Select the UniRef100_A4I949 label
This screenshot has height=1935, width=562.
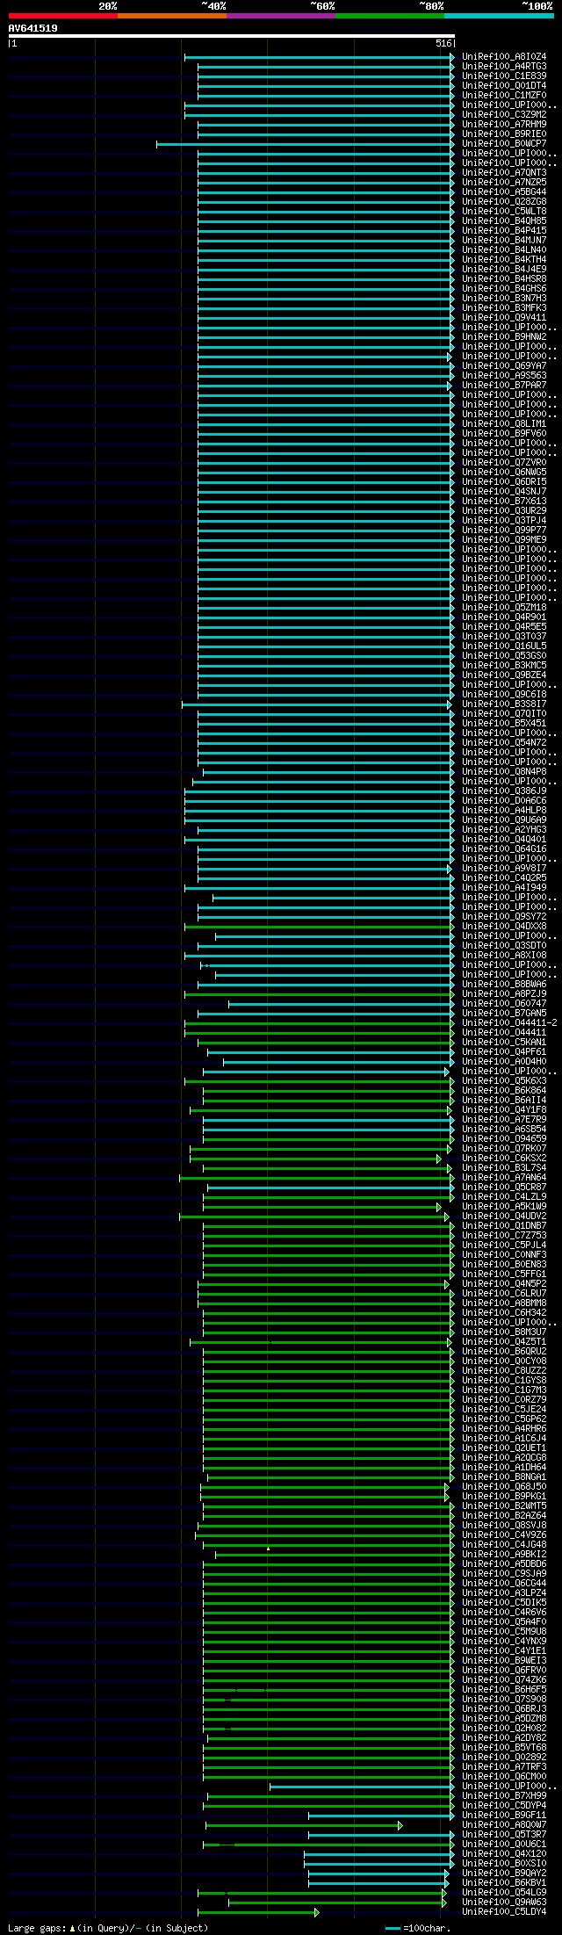(x=504, y=887)
